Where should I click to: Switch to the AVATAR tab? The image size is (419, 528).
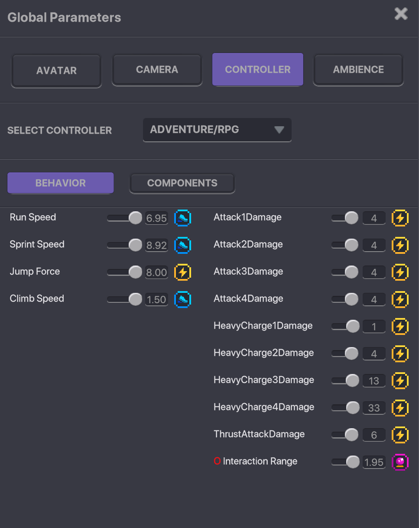click(x=56, y=70)
